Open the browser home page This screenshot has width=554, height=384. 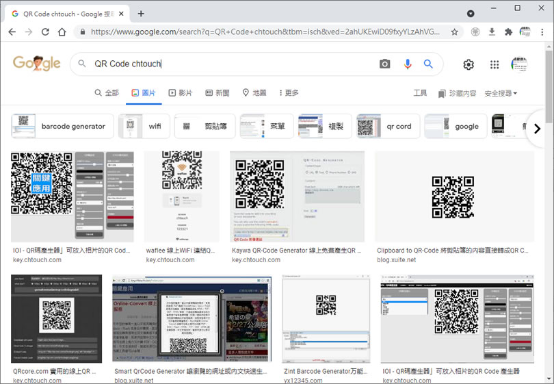(62, 32)
